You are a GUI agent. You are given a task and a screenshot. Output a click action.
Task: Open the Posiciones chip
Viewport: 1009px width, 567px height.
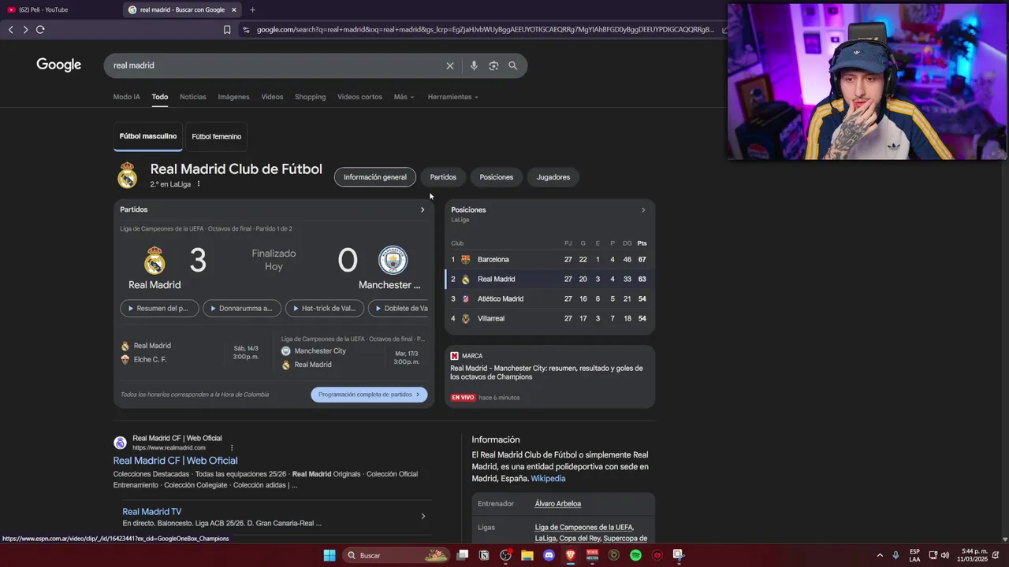click(x=497, y=177)
